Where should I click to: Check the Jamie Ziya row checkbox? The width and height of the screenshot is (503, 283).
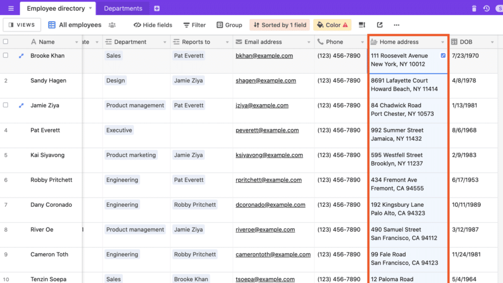coord(5,105)
